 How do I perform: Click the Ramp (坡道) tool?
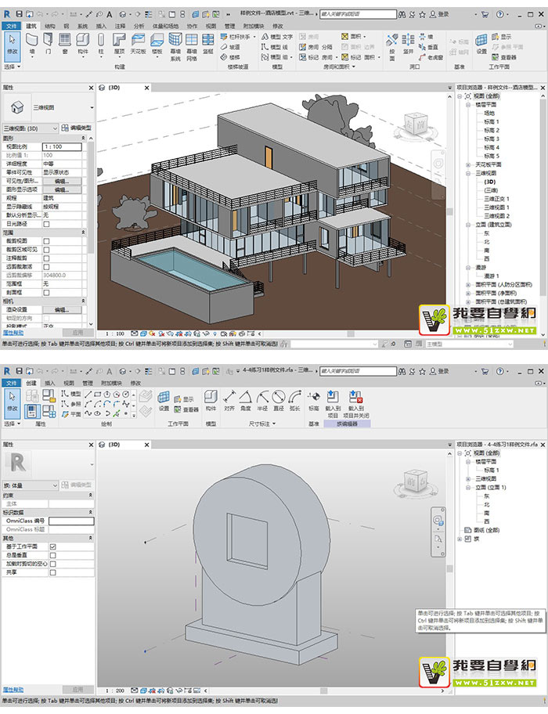point(230,47)
